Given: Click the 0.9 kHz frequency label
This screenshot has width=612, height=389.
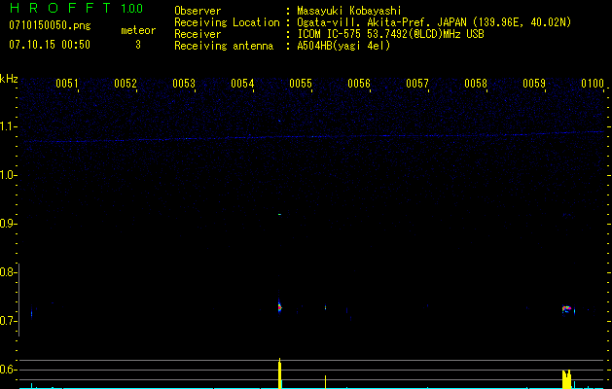Looking at the screenshot, I should pos(8,224).
